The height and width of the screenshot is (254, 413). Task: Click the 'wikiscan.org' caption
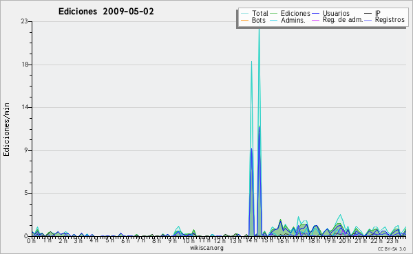tap(206, 248)
